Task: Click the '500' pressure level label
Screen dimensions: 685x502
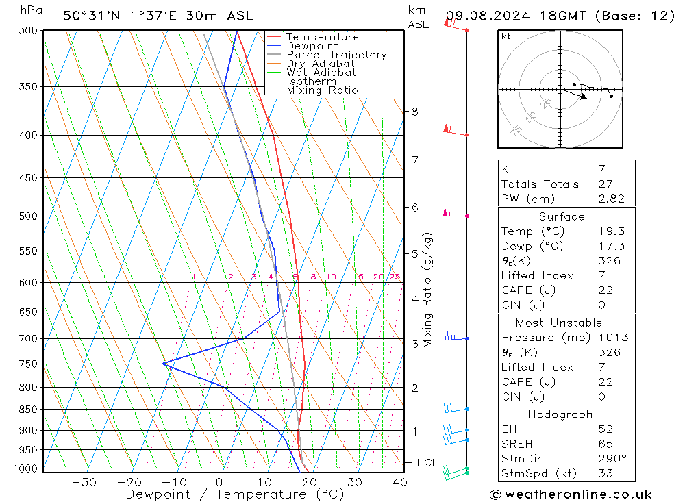Action: [x=28, y=216]
